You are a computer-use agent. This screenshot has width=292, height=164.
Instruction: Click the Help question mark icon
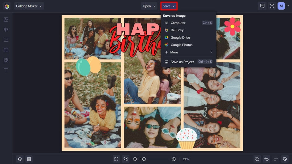[272, 6]
